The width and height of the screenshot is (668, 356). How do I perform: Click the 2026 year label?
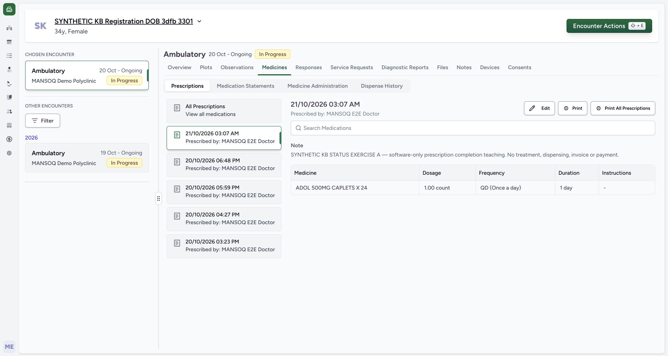[31, 138]
